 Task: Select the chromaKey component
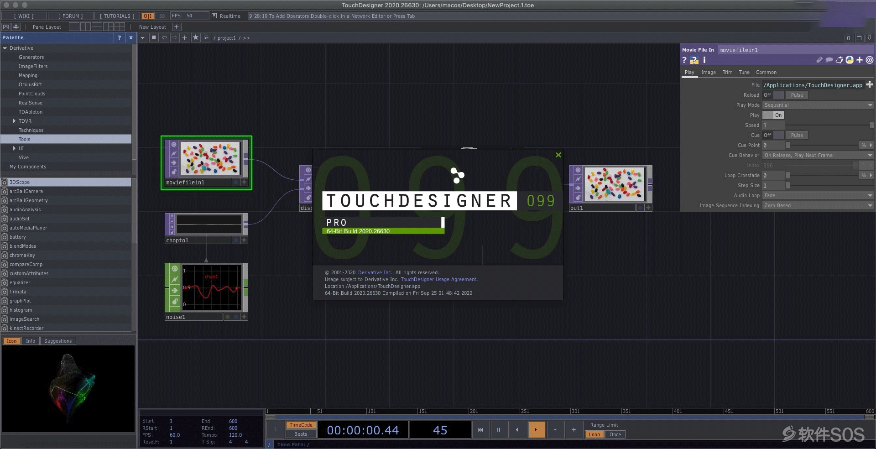(x=22, y=255)
